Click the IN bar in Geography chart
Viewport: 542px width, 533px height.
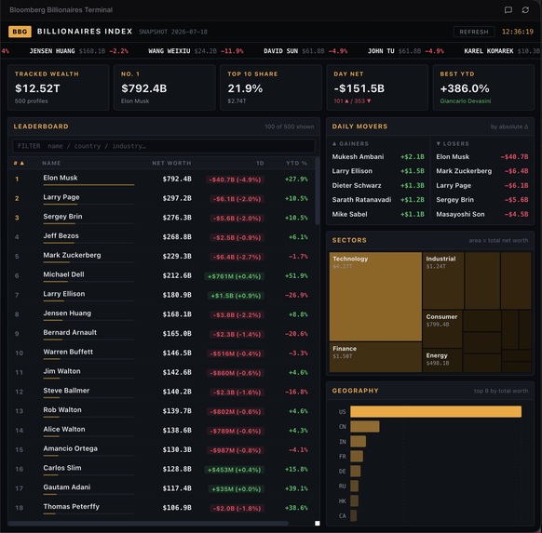pos(359,441)
